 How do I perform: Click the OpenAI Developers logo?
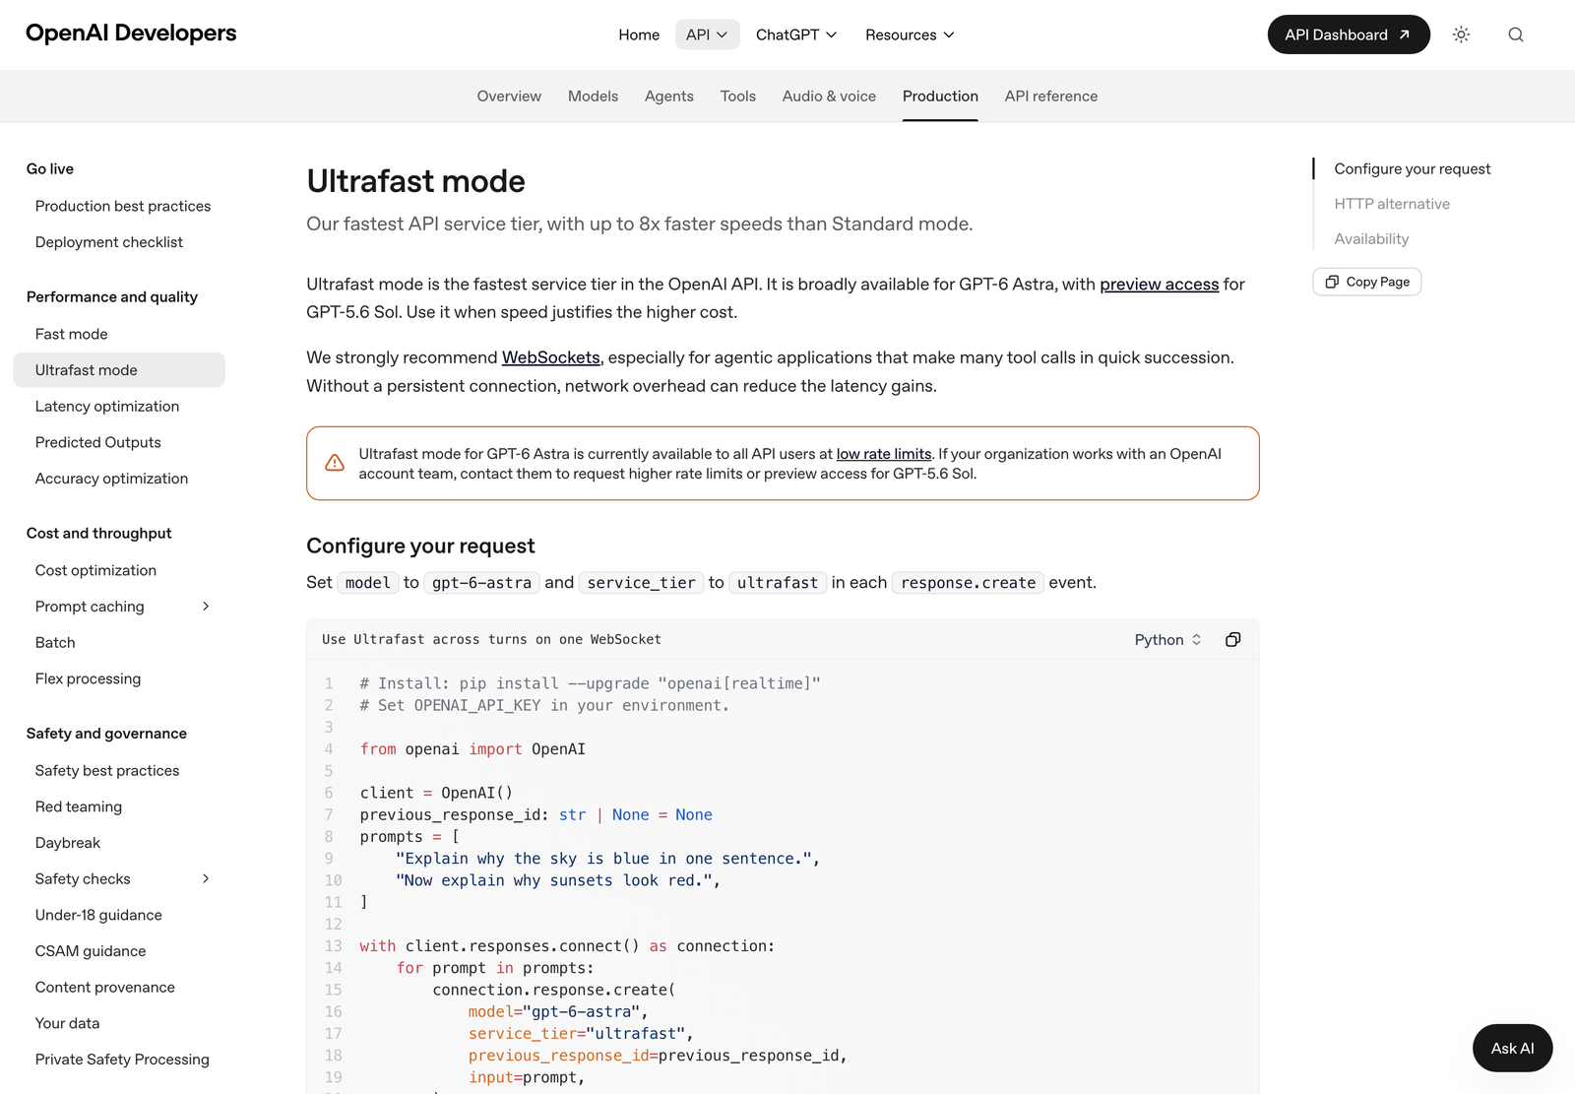(x=131, y=33)
